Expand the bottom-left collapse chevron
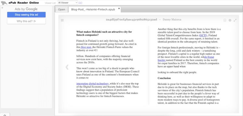This screenshot has width=243, height=116. click(x=5, y=115)
